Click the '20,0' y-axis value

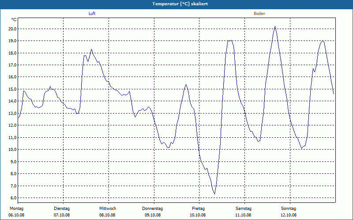coord(12,29)
